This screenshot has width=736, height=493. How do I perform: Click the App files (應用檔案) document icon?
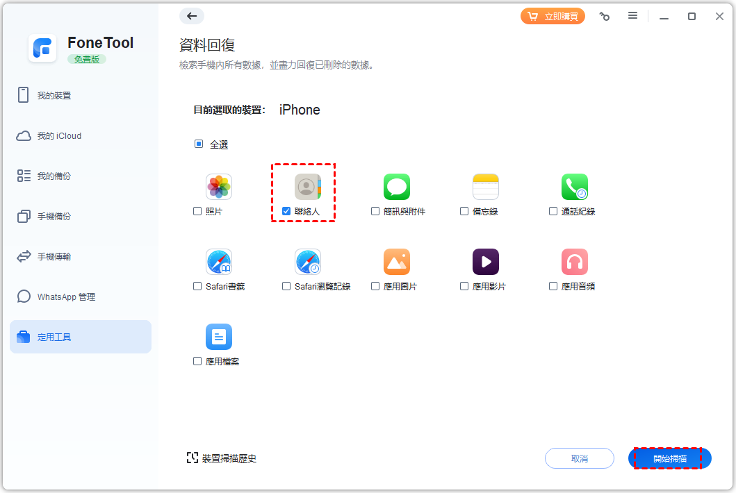point(219,337)
